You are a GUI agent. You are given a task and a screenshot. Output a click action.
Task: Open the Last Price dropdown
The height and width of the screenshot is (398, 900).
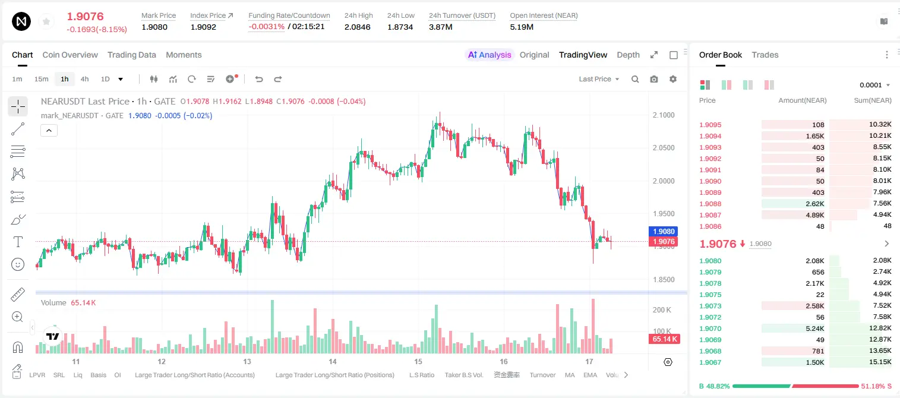(599, 79)
